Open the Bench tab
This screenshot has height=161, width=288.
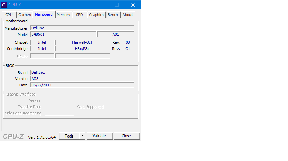coord(113,15)
